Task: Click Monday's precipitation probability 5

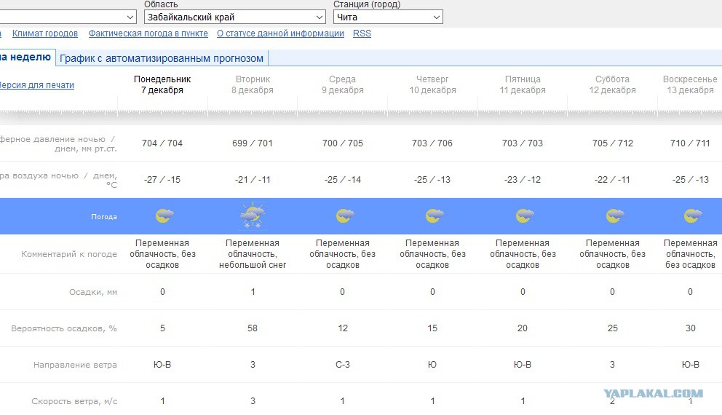Action: point(162,328)
